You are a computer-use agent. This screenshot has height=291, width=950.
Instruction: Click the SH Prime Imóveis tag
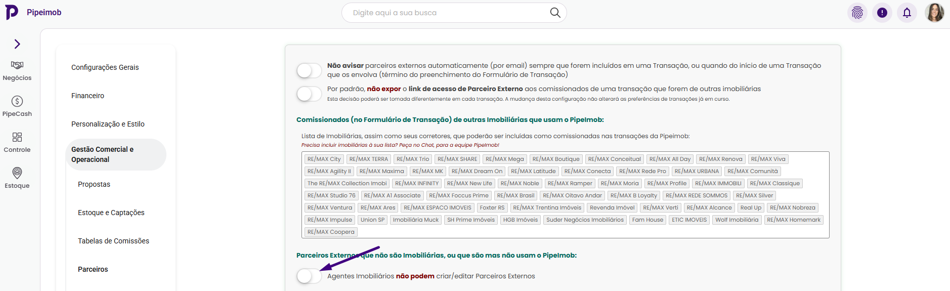click(471, 220)
